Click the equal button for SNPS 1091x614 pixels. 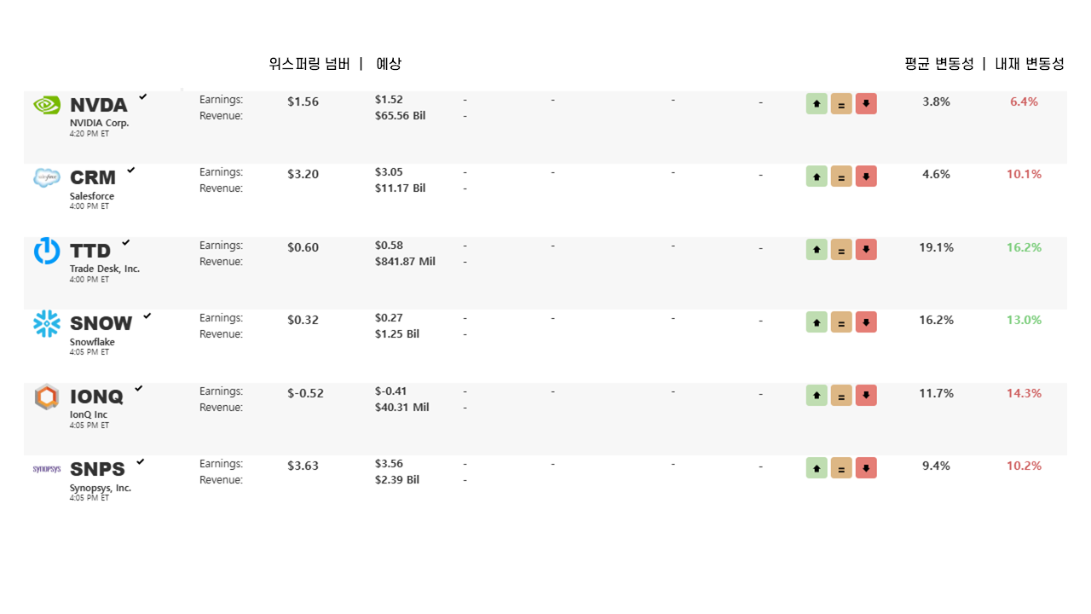click(x=841, y=468)
